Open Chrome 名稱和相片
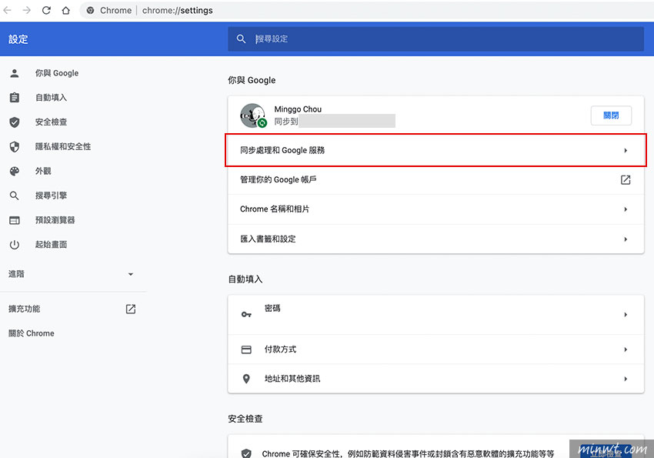Image resolution: width=654 pixels, height=458 pixels. 435,209
